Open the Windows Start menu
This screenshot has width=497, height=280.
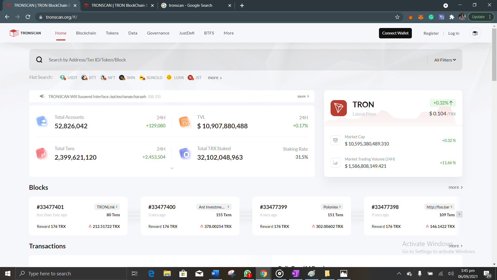click(x=8, y=274)
